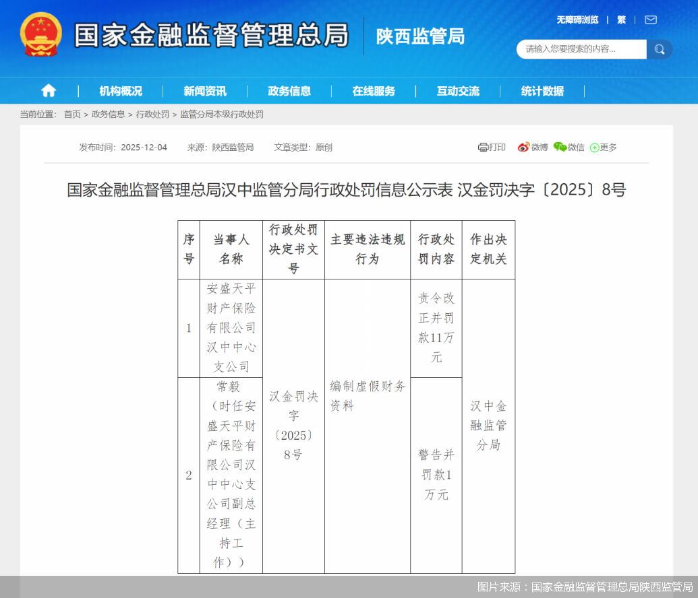Click the search magnifier icon
This screenshot has height=598, width=698.
point(659,49)
